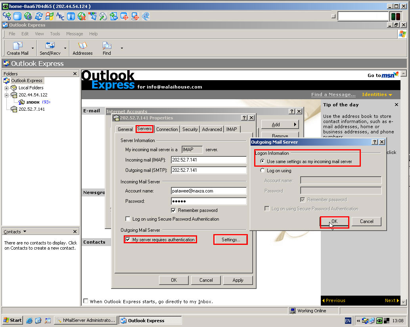Close the Tip of the day panel

click(x=397, y=105)
